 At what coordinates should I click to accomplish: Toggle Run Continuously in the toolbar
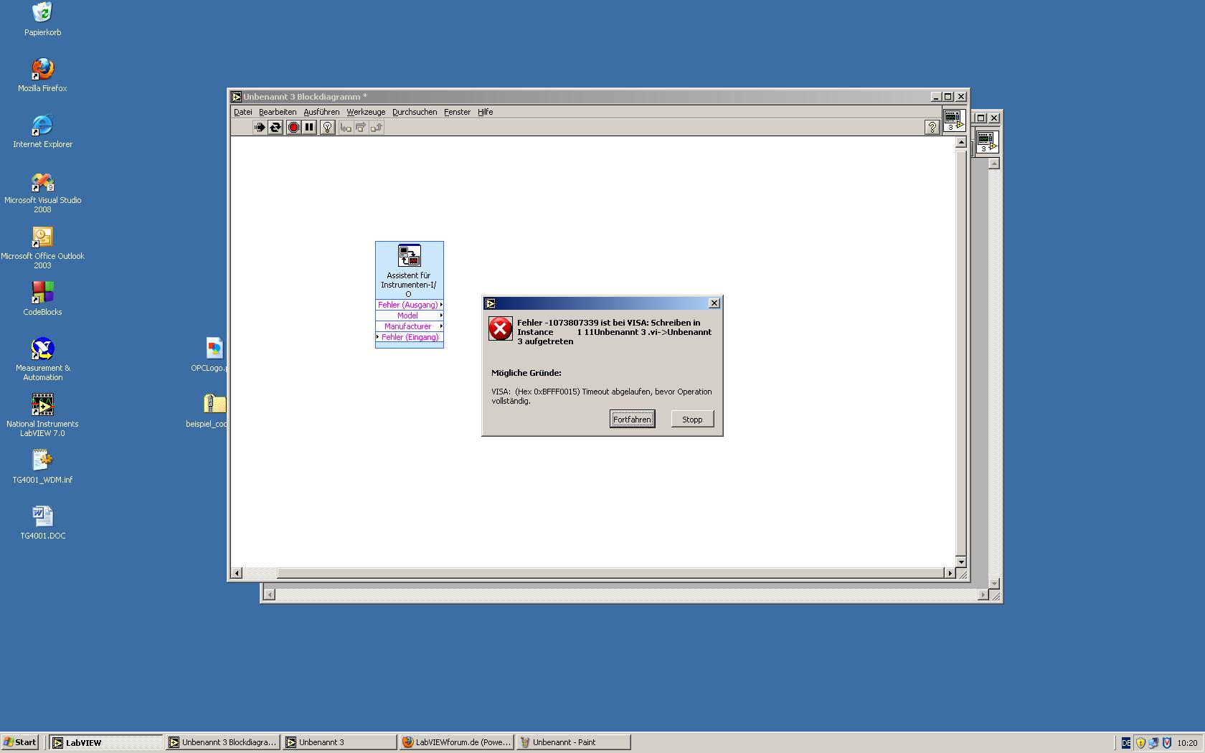pos(275,128)
